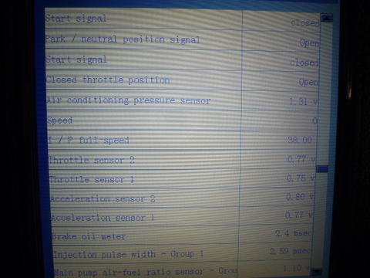Click the 2.4 msec brake oil value
This screenshot has width=370, height=278.
click(x=294, y=233)
